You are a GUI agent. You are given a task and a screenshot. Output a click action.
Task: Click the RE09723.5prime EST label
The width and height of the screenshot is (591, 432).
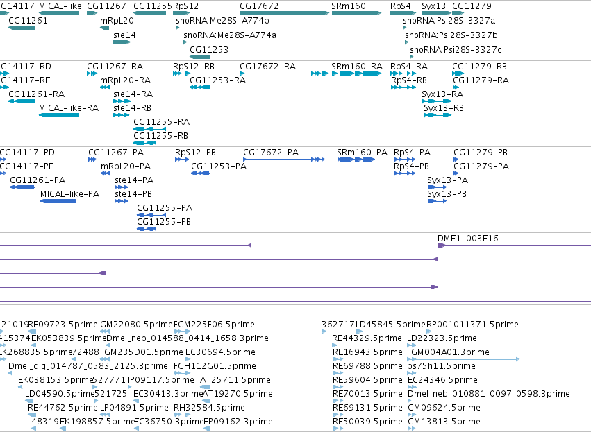[x=63, y=325]
